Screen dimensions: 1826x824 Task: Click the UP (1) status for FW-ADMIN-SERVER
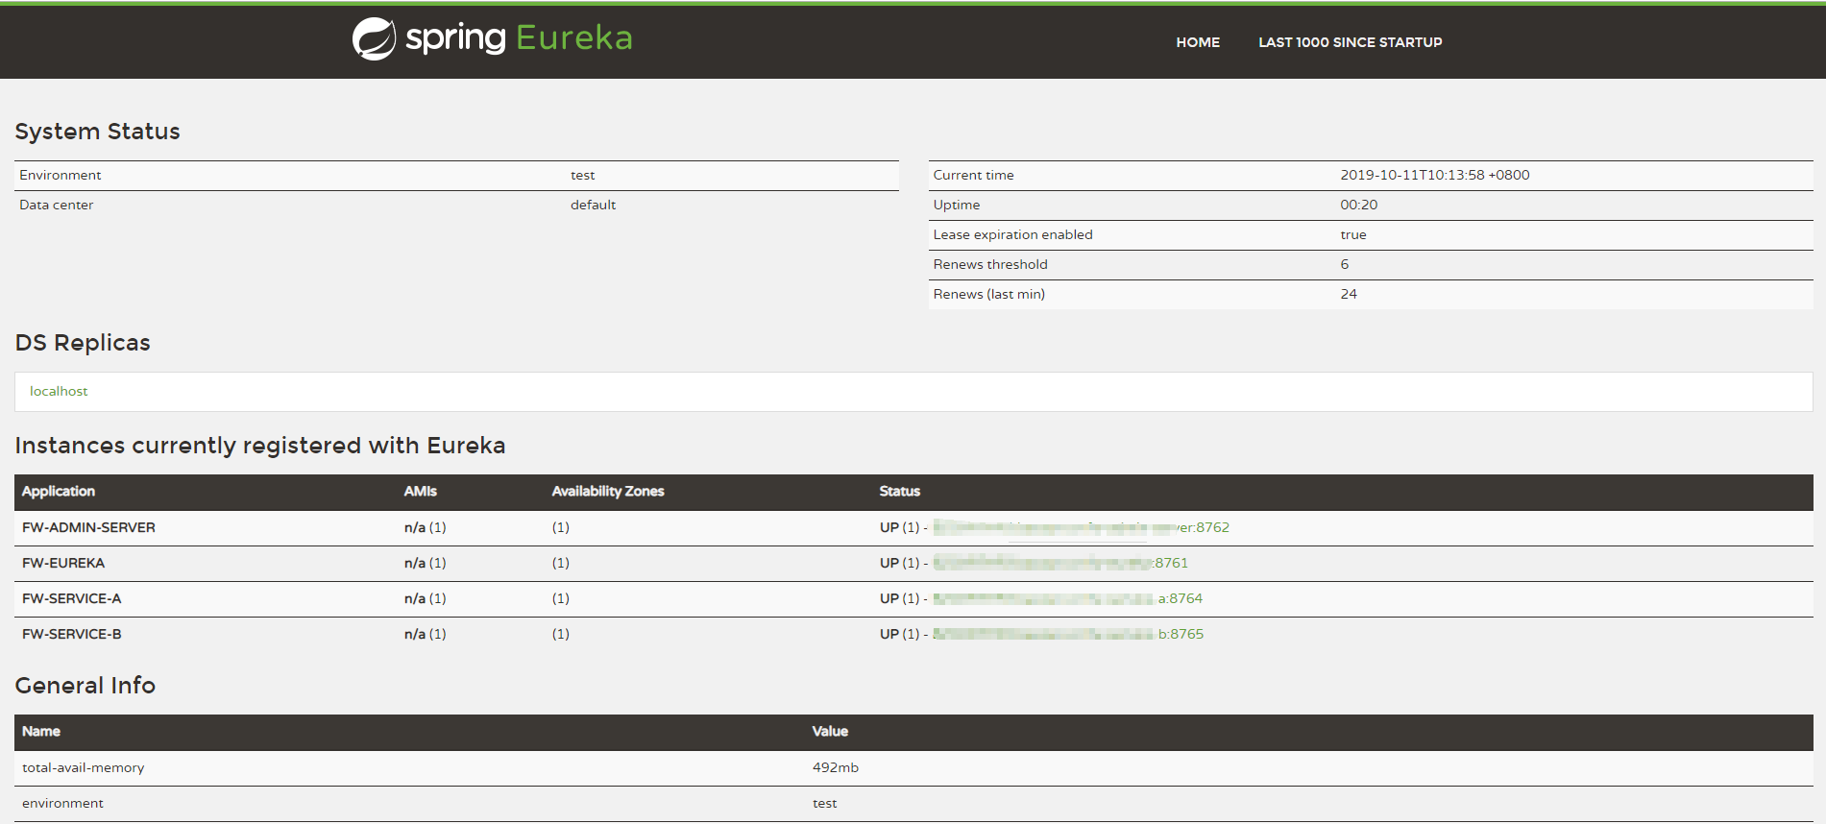[899, 527]
